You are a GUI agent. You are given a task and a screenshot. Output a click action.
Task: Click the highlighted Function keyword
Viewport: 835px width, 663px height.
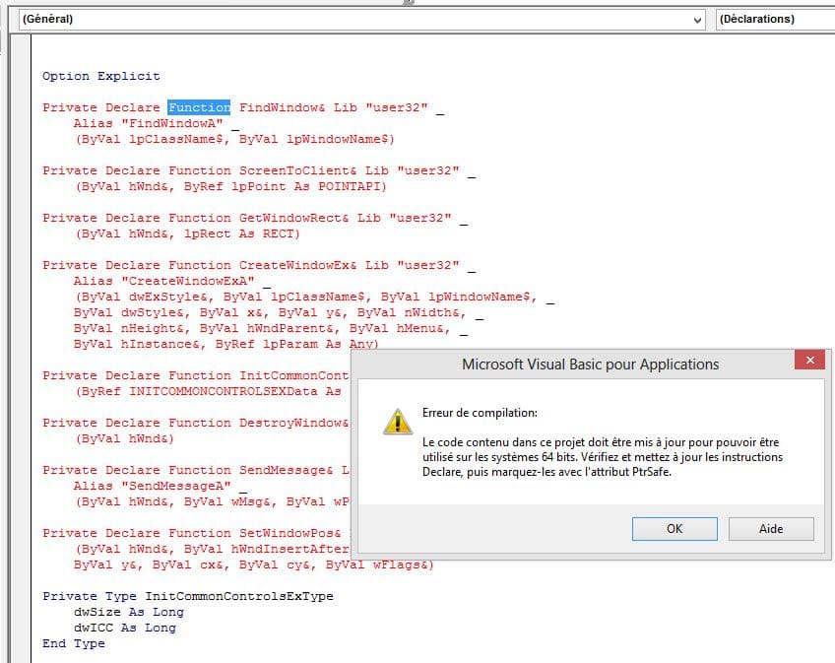199,107
